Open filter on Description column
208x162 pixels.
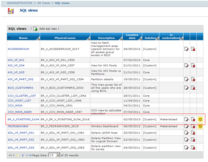click(121, 39)
